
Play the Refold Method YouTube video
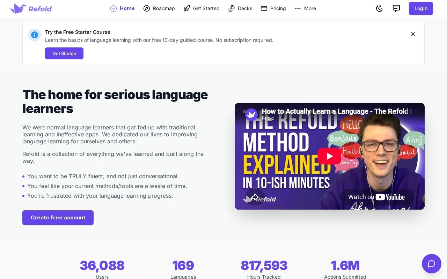329,156
